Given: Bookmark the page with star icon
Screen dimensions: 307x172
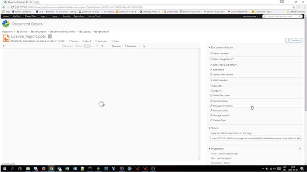Looking at the screenshot, I should click(x=294, y=7).
